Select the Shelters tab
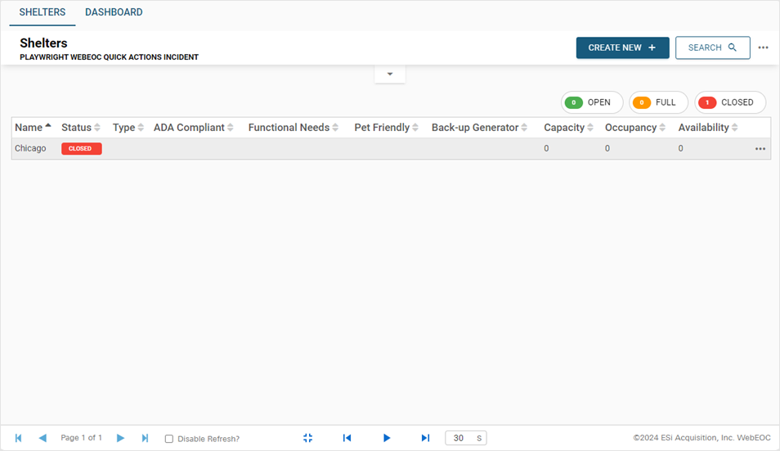 click(43, 12)
